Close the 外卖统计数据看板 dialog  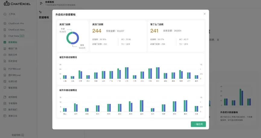[x=205, y=14]
